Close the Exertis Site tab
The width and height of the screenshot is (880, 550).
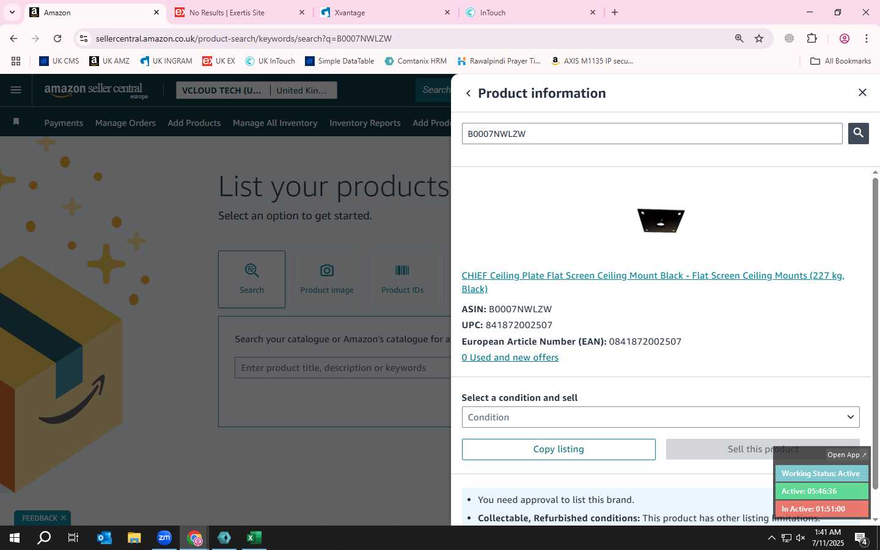tap(302, 12)
